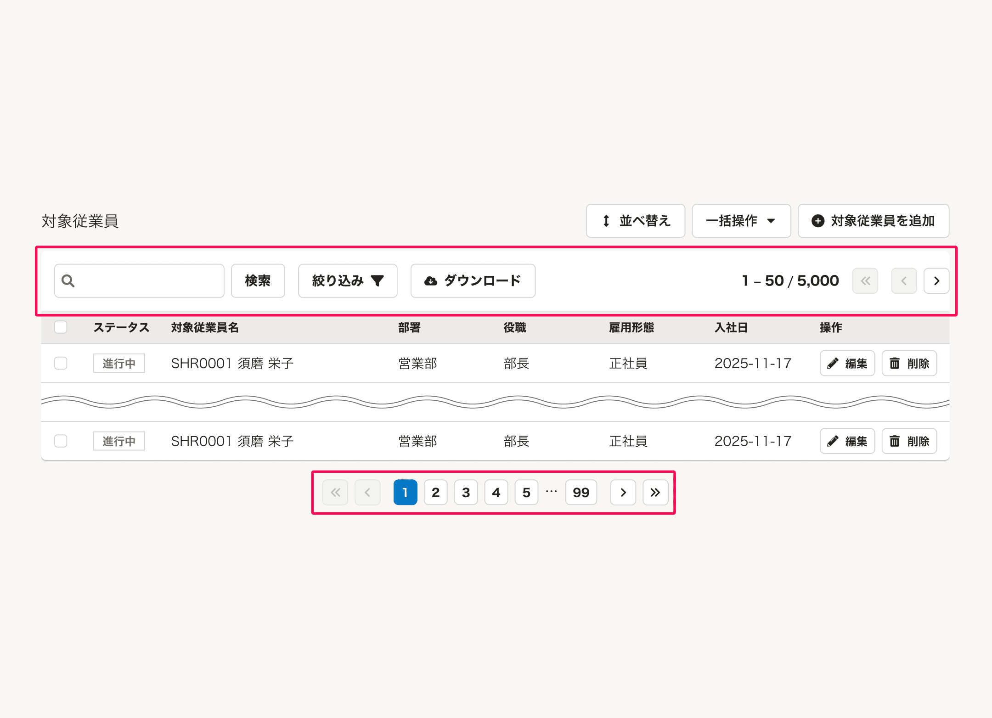The image size is (992, 718).
Task: Click the trash icon to delete the first row
Action: coord(895,363)
